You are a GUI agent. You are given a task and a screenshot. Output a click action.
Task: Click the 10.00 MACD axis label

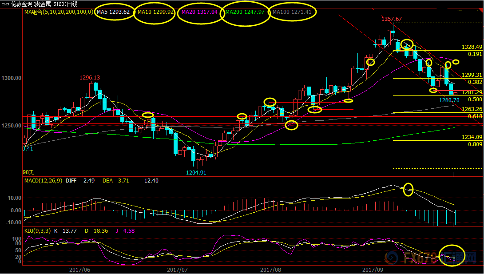click(x=15, y=198)
